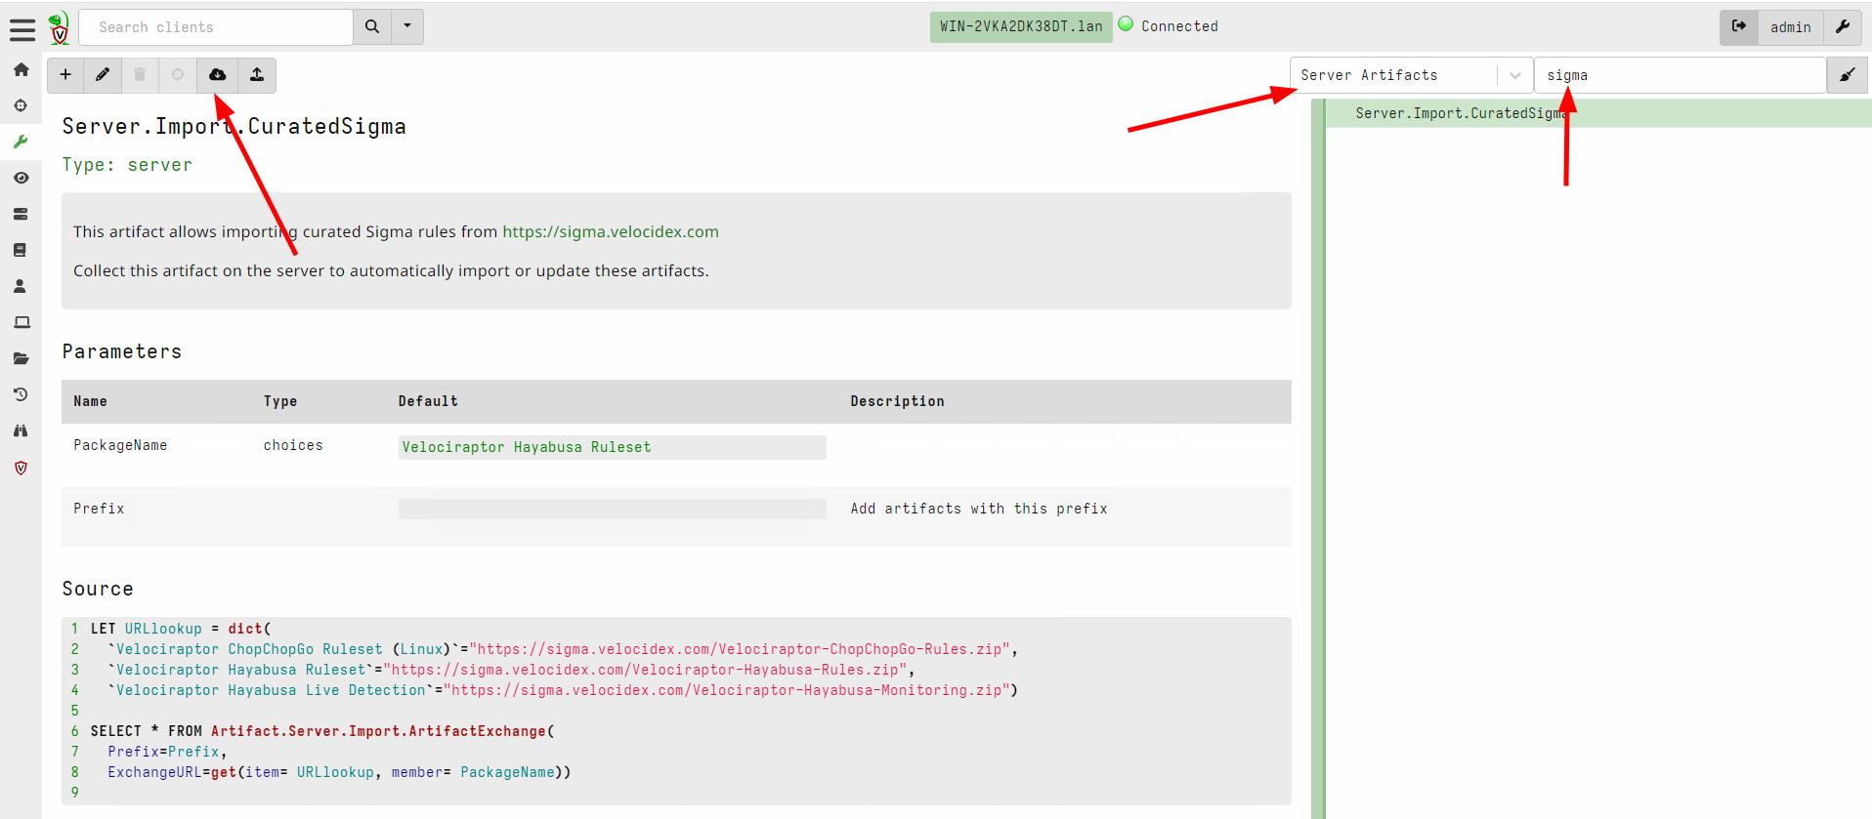Click the Parameters section heading
This screenshot has height=819, width=1872.
pyautogui.click(x=122, y=351)
